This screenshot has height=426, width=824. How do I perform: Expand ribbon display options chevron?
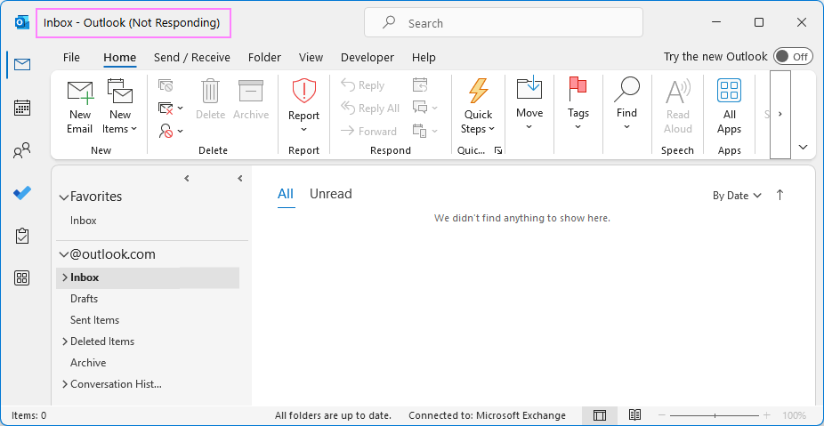coord(803,147)
